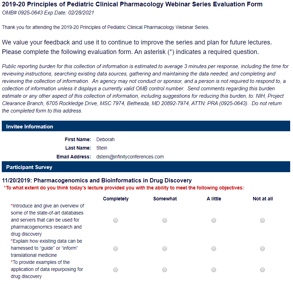Click the dstein@infinityconferences.com email address
Image resolution: width=293 pixels, height=284 pixels.
(130, 157)
